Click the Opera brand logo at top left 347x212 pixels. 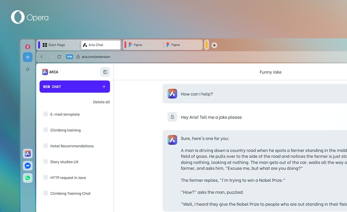pyautogui.click(x=30, y=17)
